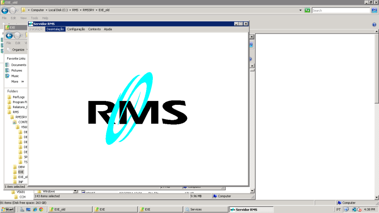Open the Contexto menu in Servidor RMS
Screen dimensions: 379x213
94,29
